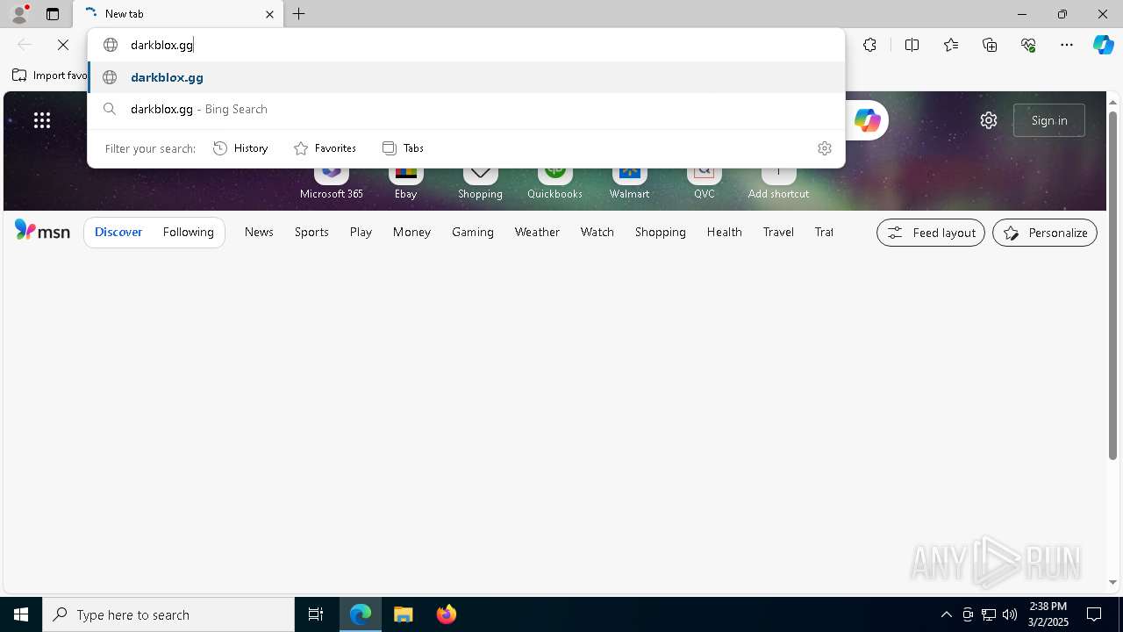Open the Sports category
The height and width of the screenshot is (632, 1123).
pyautogui.click(x=311, y=233)
